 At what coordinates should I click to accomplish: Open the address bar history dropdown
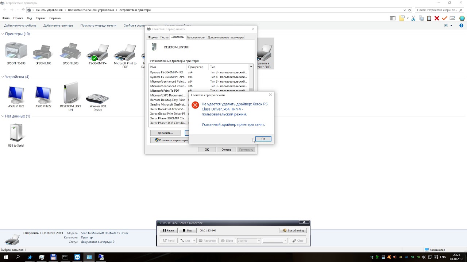point(405,10)
